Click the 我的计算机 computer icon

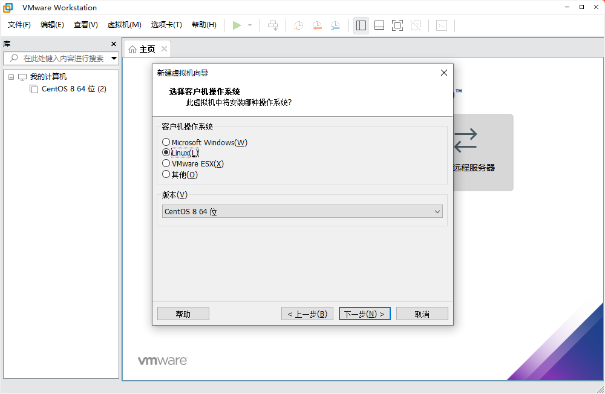(22, 77)
